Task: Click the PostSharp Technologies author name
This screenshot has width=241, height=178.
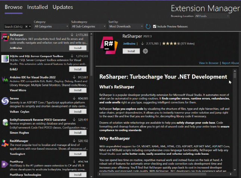Action: 25,175
